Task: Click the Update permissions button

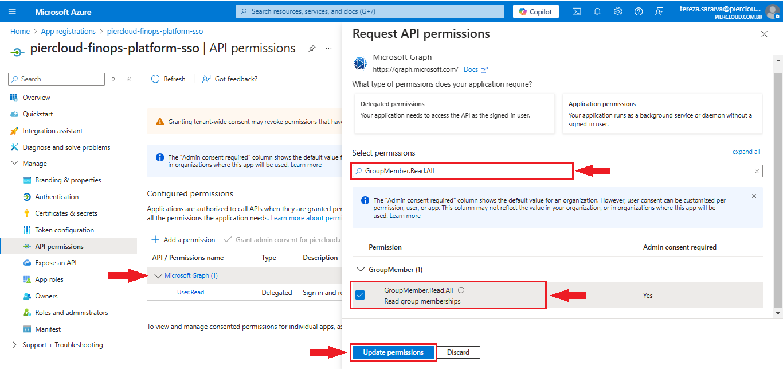Action: click(393, 352)
